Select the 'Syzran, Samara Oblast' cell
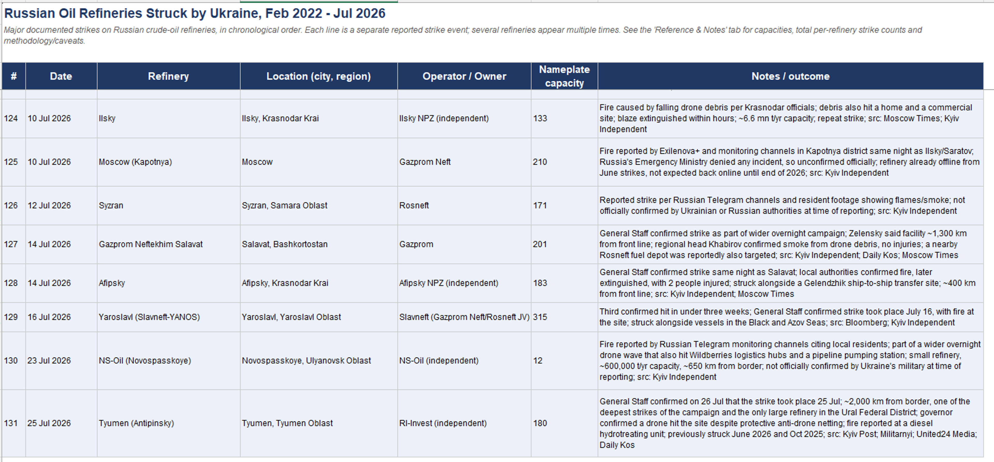Screen dimensions: 994x462 tap(319, 206)
